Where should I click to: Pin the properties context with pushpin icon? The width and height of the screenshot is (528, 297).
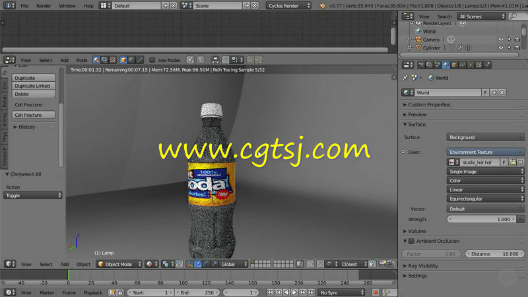405,78
